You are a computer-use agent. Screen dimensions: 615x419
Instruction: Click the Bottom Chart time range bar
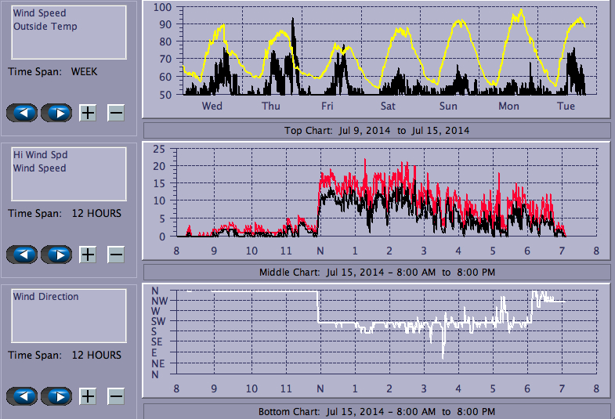pyautogui.click(x=376, y=411)
